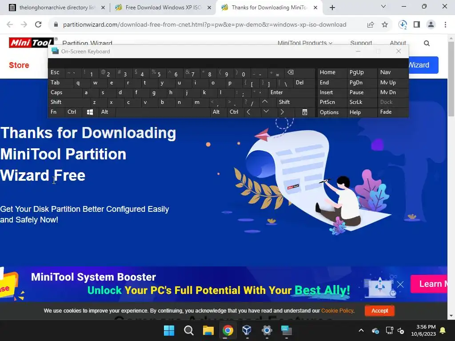Click the down arrow key on On-Screen Keyboard
This screenshot has width=455, height=341.
click(x=266, y=111)
